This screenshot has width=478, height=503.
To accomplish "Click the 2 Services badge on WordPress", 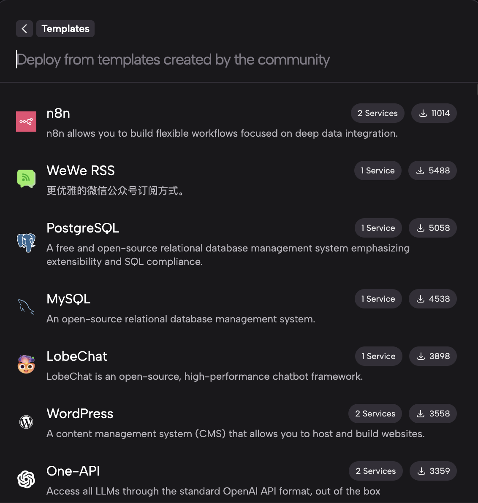I will [x=375, y=414].
